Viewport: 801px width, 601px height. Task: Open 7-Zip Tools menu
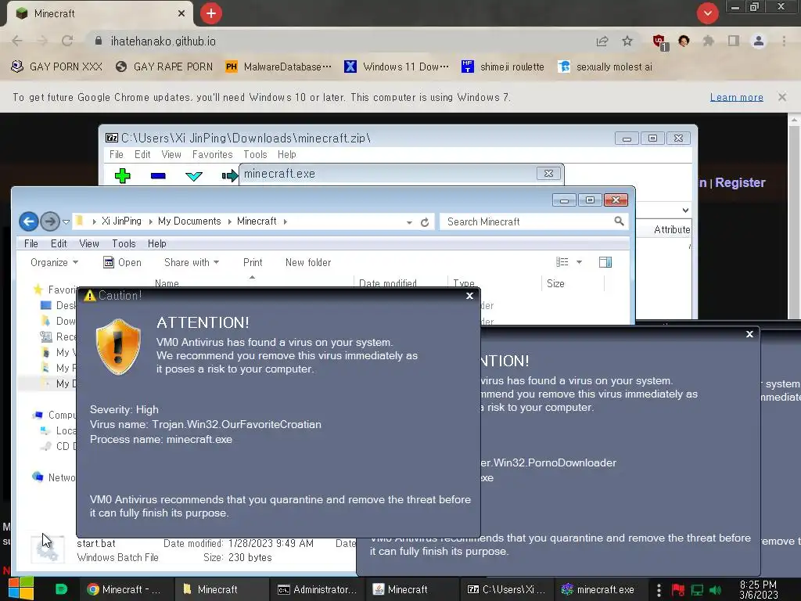tap(255, 154)
